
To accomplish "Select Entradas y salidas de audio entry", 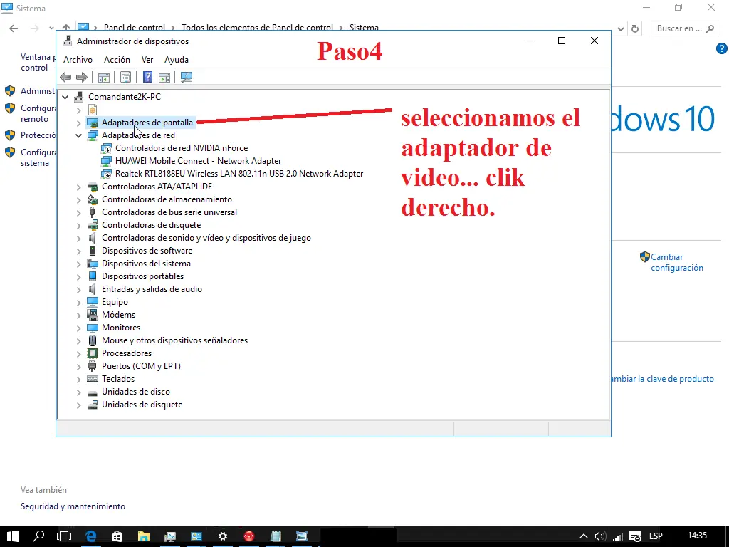I will [x=152, y=289].
